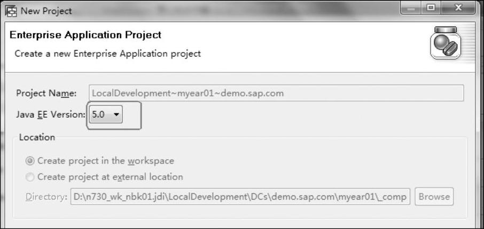Click the Enterprise Application jar wizard icon

446,43
